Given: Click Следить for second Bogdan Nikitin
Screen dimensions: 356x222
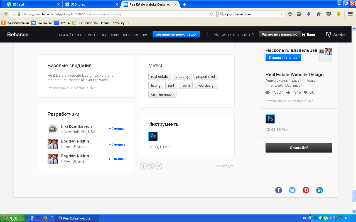Looking at the screenshot, I should [x=117, y=159].
